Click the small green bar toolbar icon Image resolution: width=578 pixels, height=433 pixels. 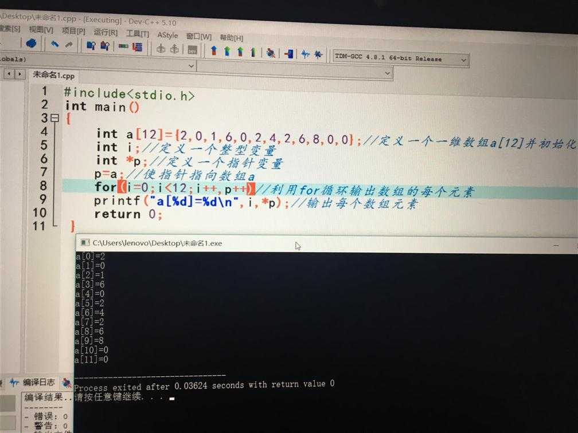(x=123, y=46)
